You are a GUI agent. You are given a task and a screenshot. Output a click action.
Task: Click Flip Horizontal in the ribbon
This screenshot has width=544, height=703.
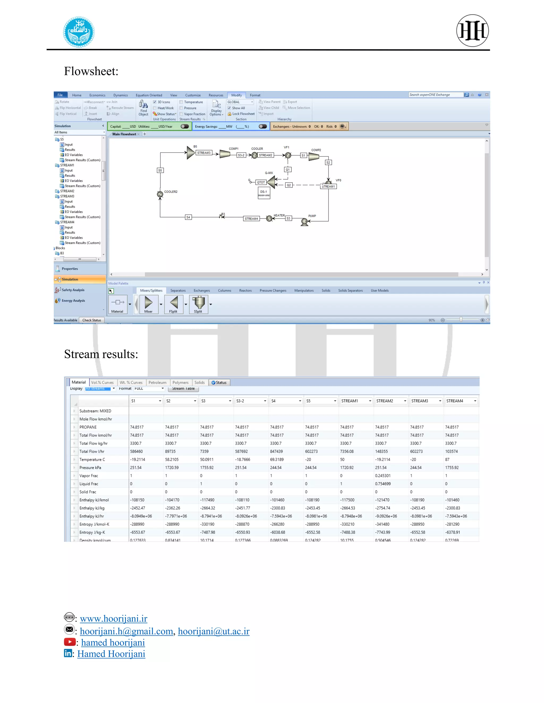click(68, 108)
